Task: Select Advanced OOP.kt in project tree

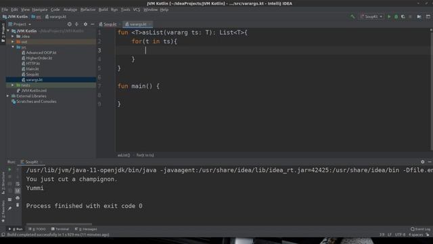Action: coord(41,53)
